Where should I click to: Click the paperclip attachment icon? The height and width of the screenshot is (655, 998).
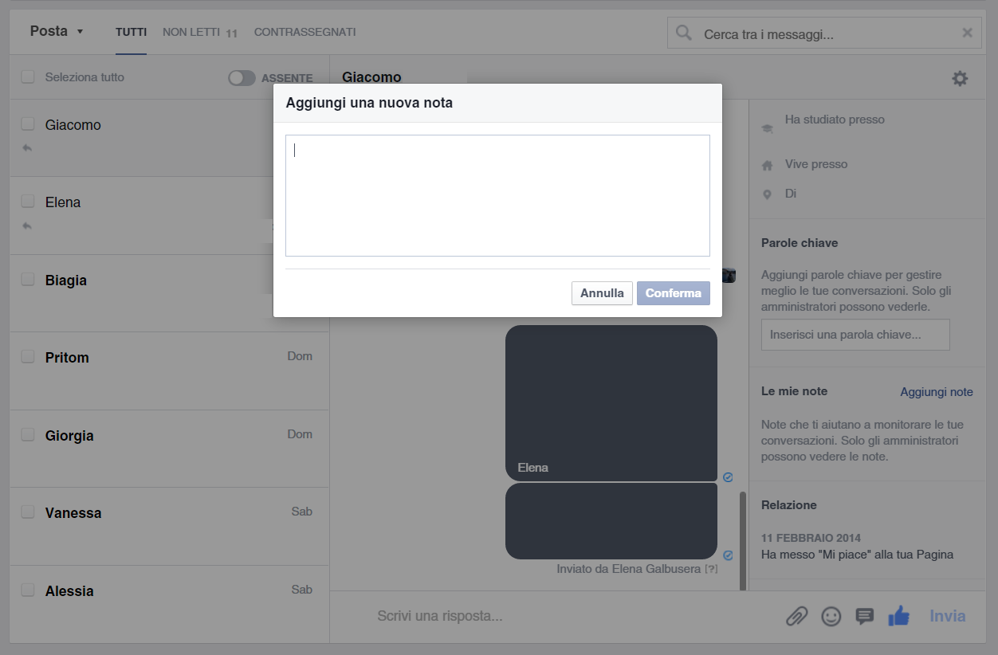796,616
